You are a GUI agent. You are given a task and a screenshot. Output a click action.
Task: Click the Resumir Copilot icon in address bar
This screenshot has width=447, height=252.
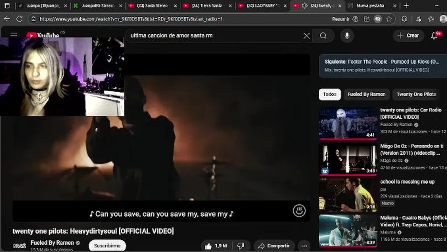click(355, 19)
